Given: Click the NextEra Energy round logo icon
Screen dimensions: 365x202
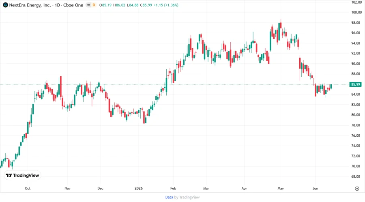Looking at the screenshot, I should coord(5,5).
